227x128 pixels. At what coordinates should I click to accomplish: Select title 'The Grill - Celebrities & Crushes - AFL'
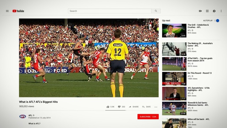[x=198, y=26]
